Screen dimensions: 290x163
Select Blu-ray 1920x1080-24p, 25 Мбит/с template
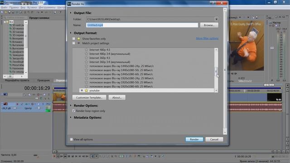click(121, 78)
